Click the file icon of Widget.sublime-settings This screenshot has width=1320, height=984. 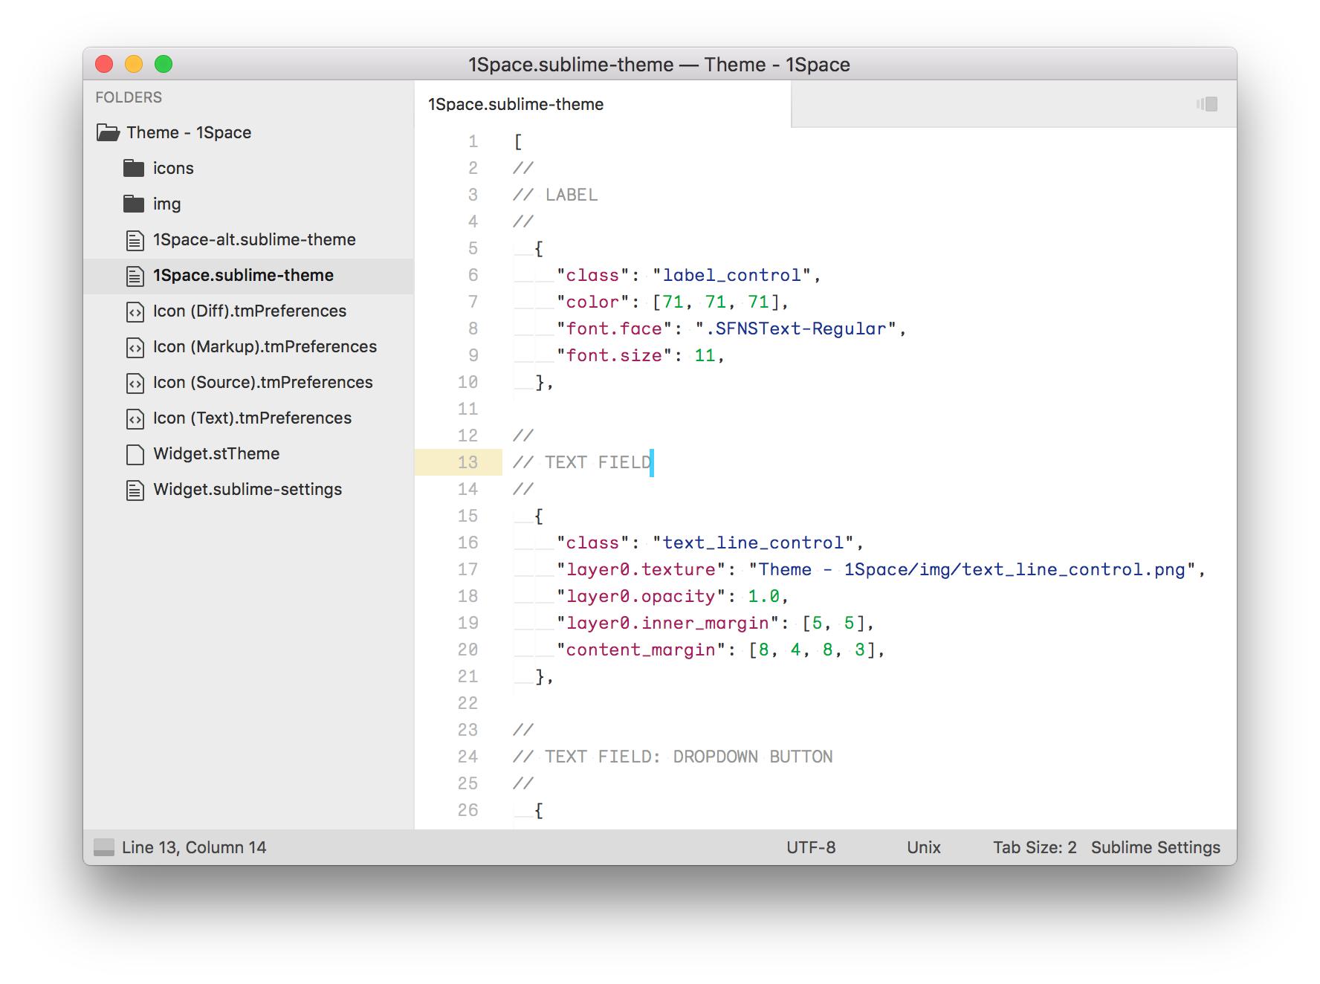135,490
